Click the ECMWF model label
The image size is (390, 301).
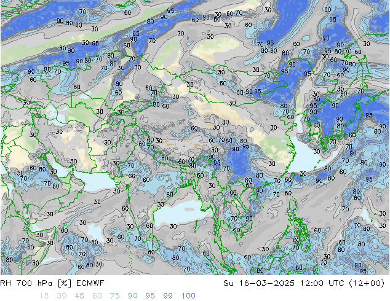coord(90,283)
